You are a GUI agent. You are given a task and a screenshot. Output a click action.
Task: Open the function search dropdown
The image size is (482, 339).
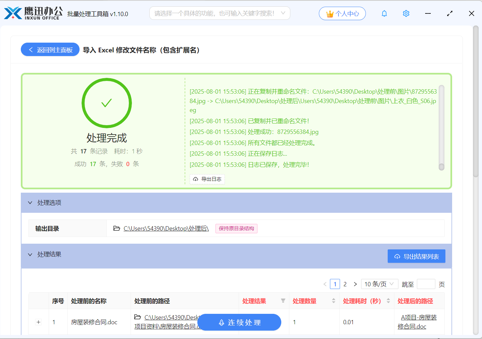[x=220, y=13]
